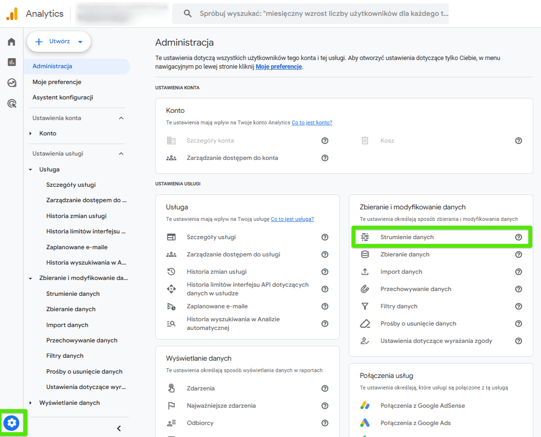Expand the Konto tree item
Image resolution: width=541 pixels, height=437 pixels.
click(31, 134)
